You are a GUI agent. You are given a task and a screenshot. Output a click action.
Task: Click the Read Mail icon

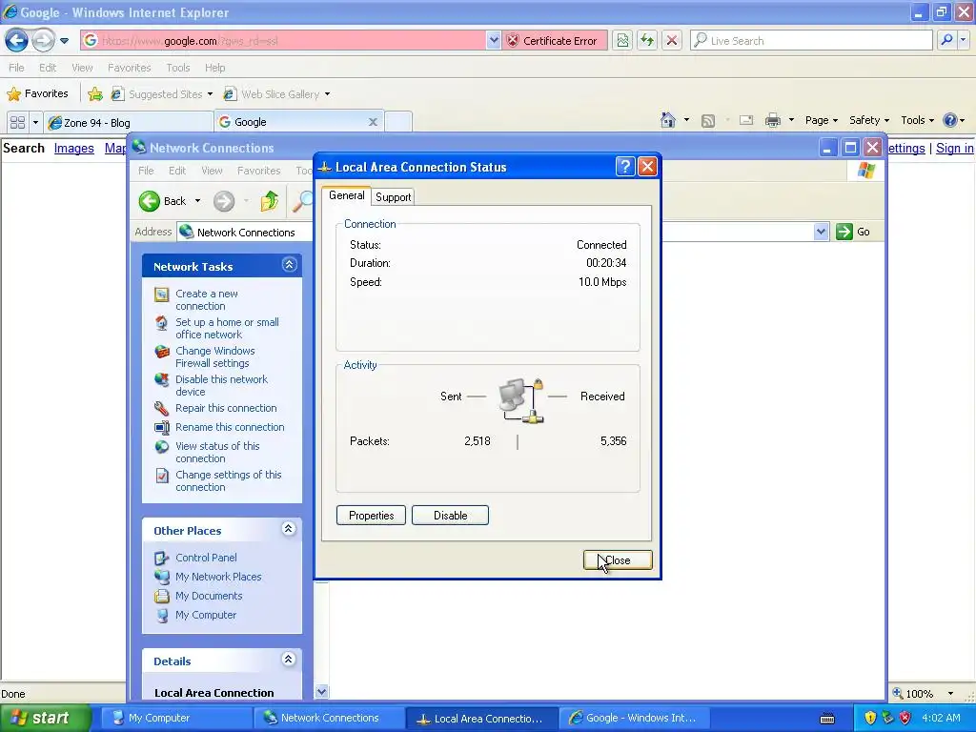click(745, 120)
